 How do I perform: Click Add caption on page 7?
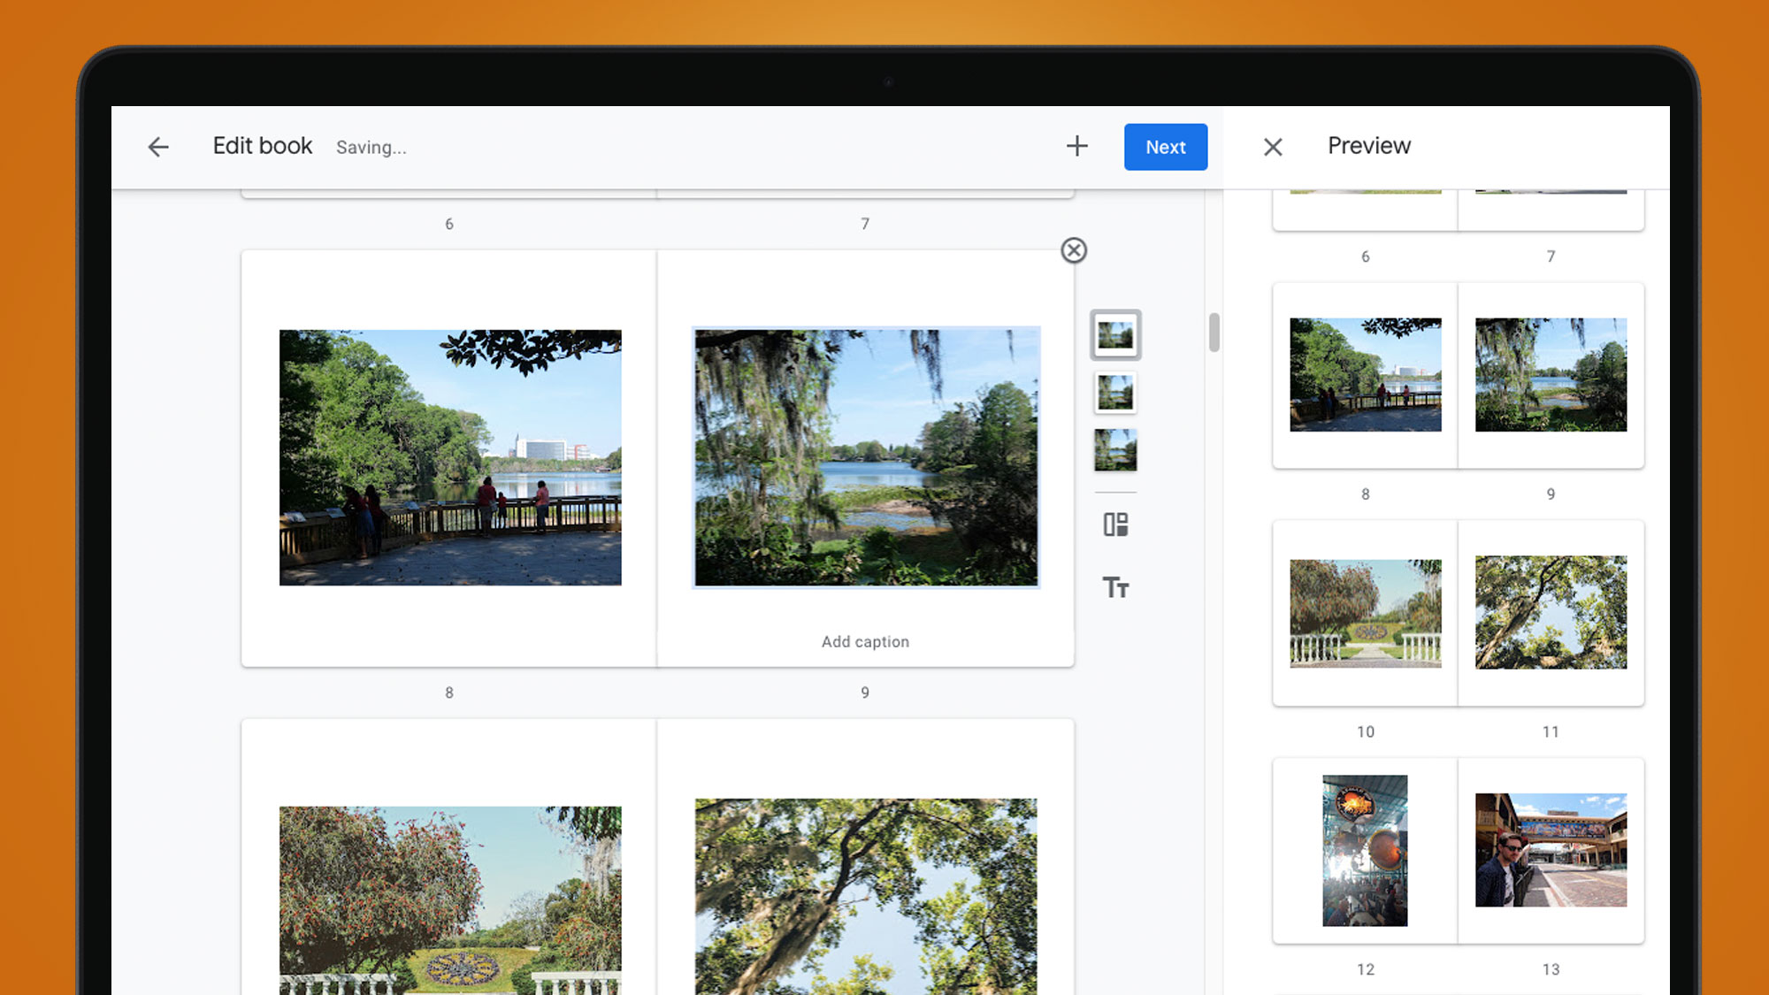point(865,640)
